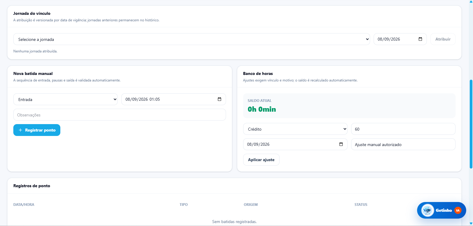Open the Entrada type dropdown

[x=65, y=99]
